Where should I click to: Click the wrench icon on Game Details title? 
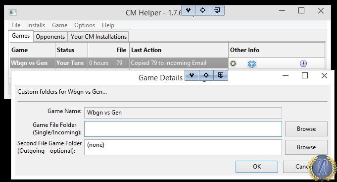tap(192, 75)
